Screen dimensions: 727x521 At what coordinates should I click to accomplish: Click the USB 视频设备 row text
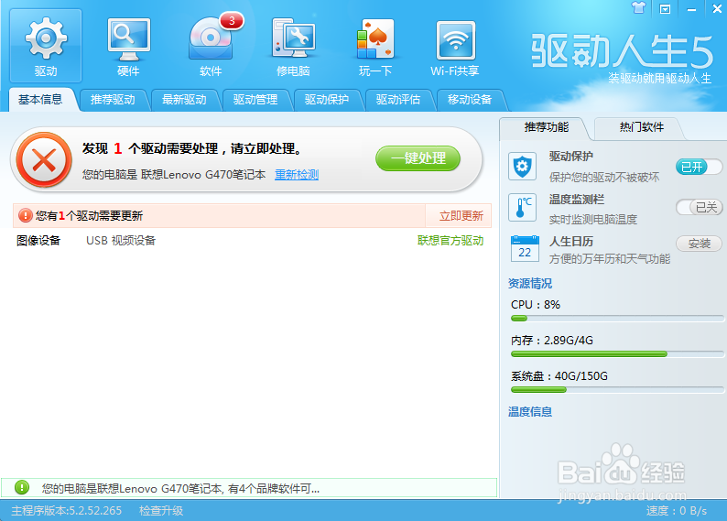121,241
